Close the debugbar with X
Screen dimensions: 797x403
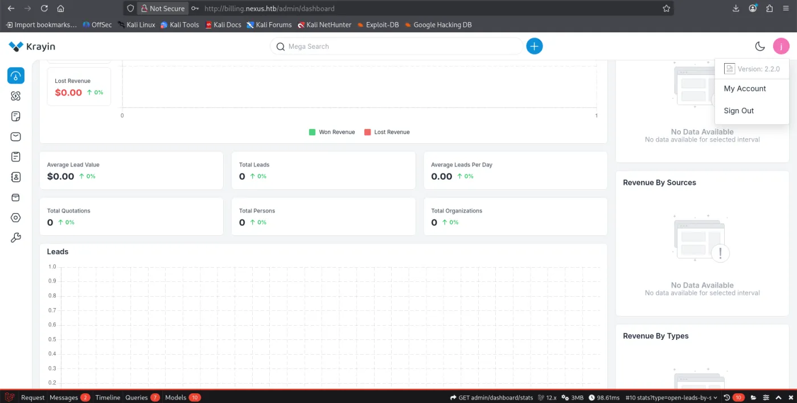791,397
